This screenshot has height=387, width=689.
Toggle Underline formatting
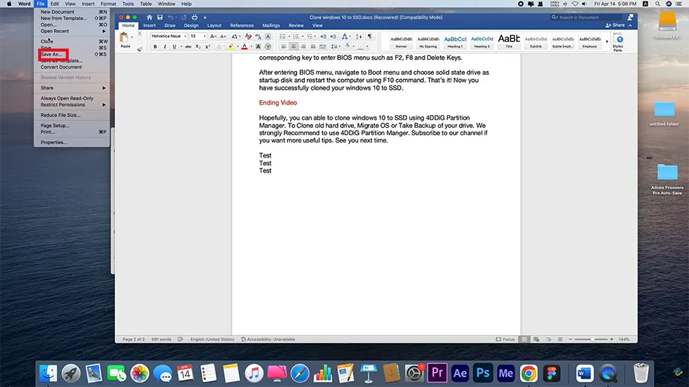click(x=174, y=46)
